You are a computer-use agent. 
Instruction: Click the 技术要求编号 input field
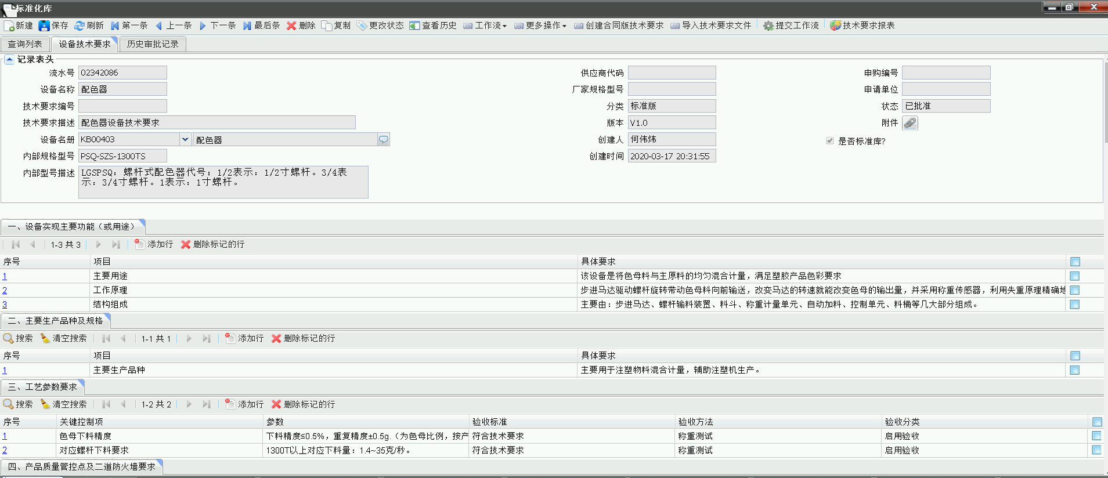122,106
